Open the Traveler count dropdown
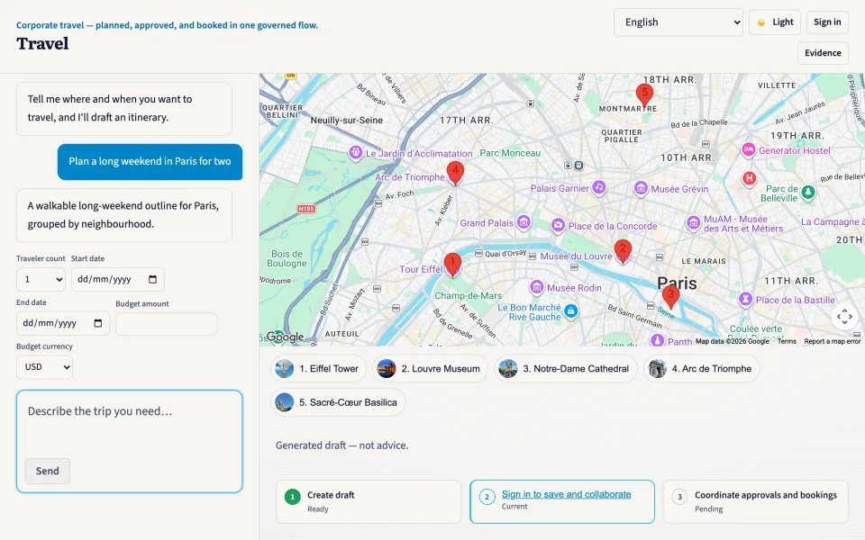 coord(41,279)
